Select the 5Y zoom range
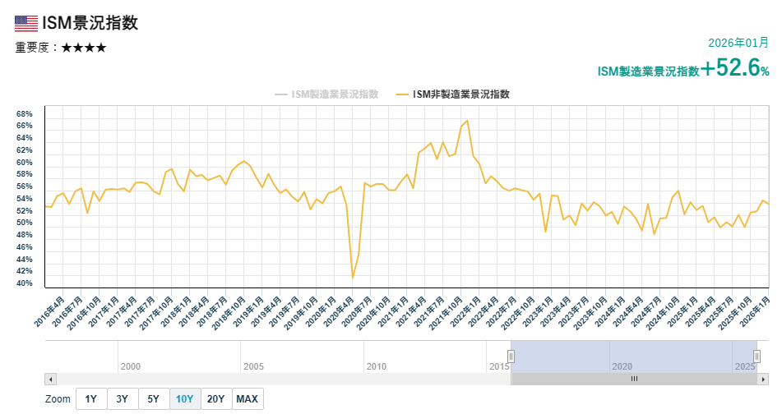Screen dimensions: 782x414 click(x=154, y=399)
